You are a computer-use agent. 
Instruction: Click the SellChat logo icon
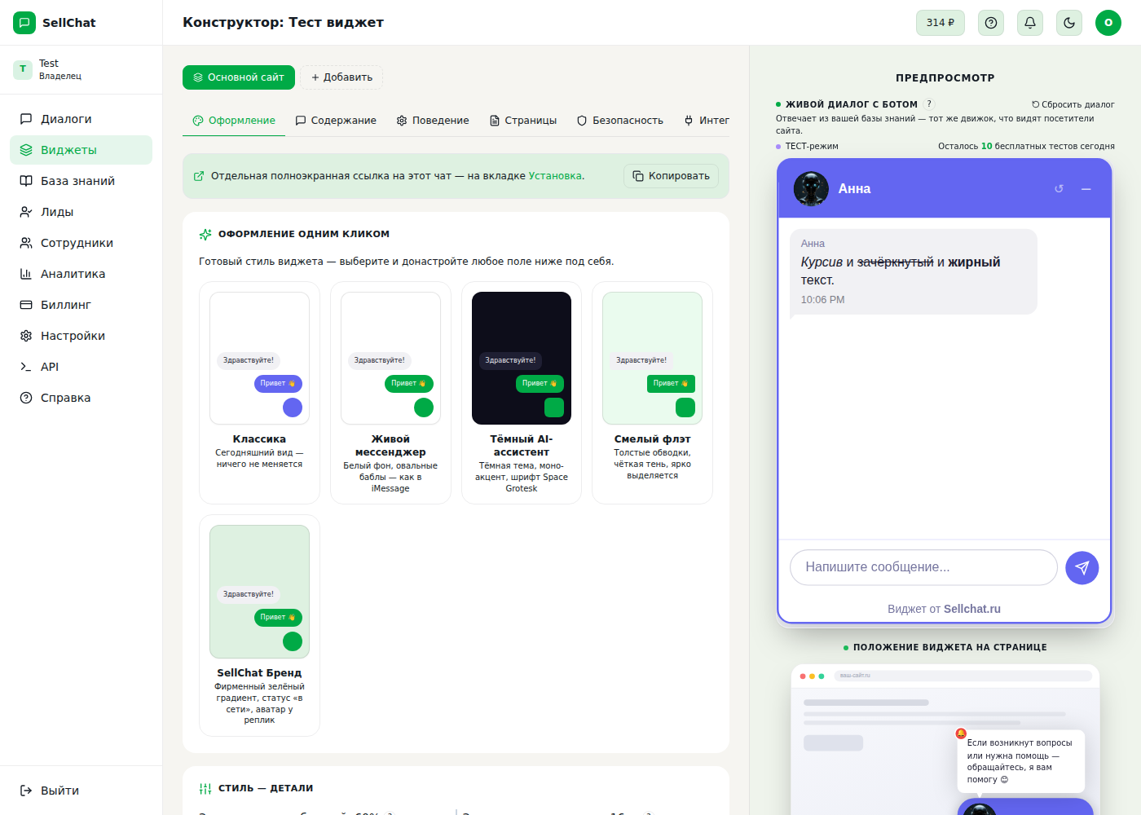pyautogui.click(x=24, y=23)
